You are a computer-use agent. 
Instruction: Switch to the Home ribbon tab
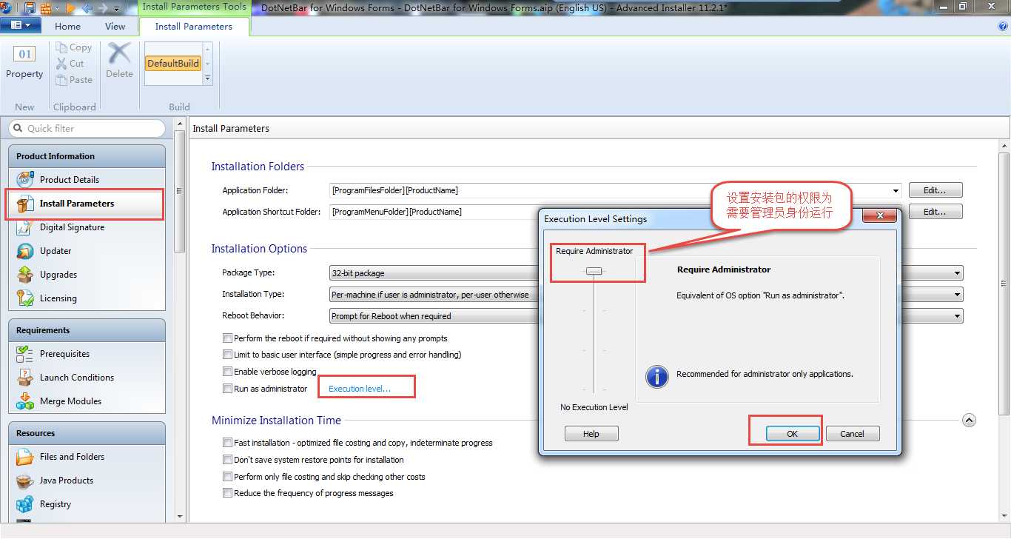point(67,26)
